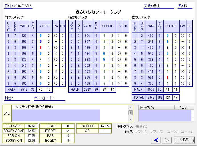197x146 pixels.
Task: Click the PAR count 13
Action: click(x=68, y=136)
